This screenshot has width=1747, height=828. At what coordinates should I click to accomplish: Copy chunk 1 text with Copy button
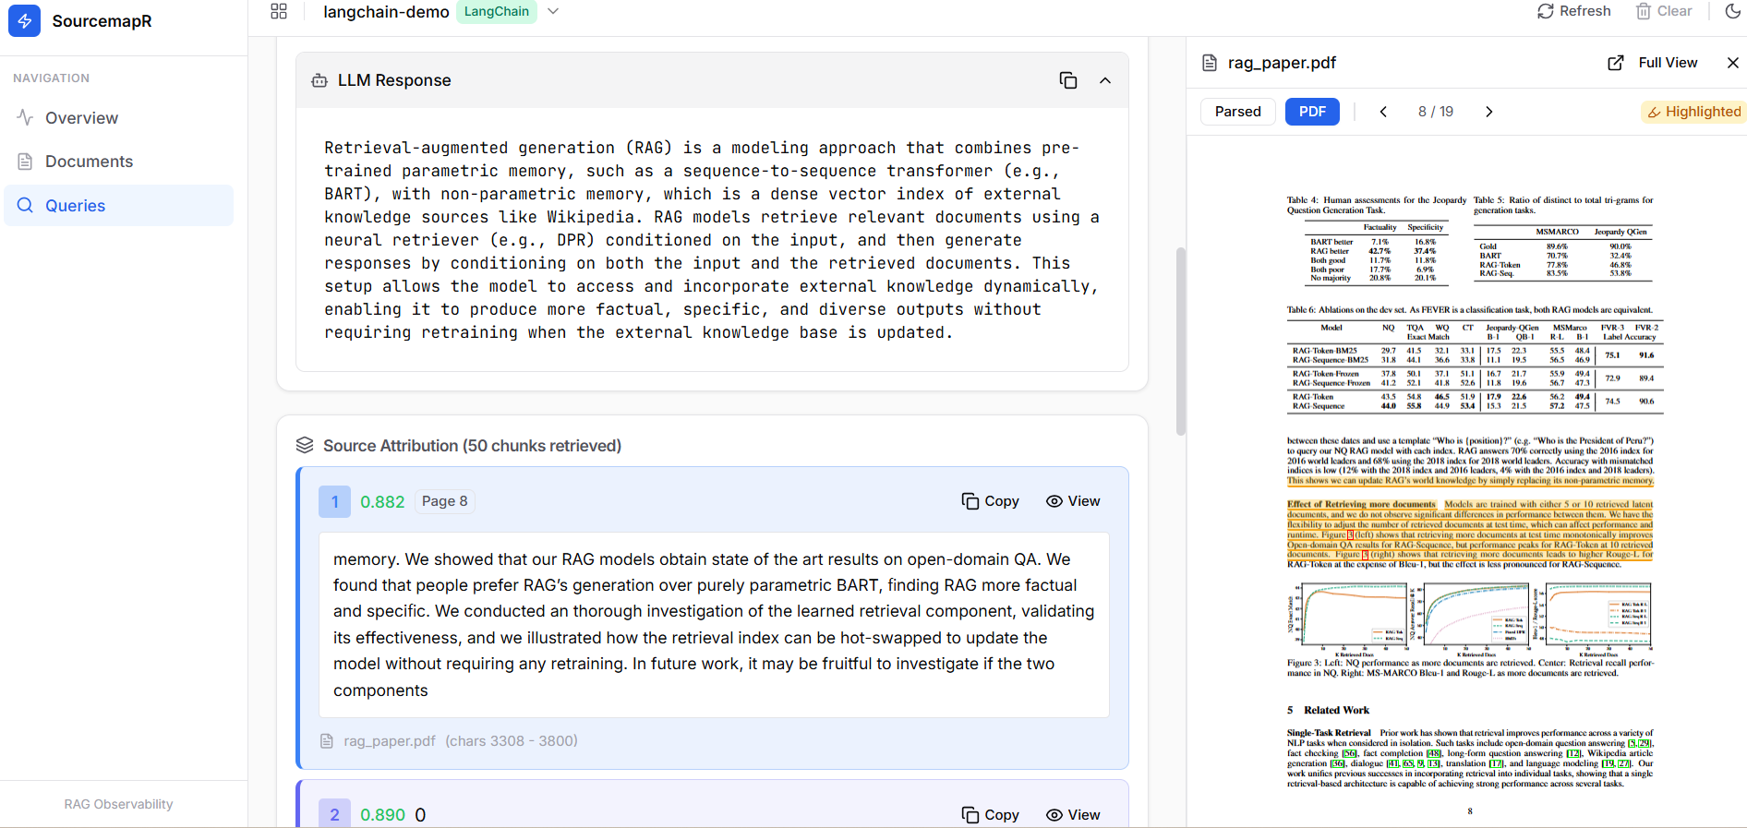pyautogui.click(x=990, y=501)
